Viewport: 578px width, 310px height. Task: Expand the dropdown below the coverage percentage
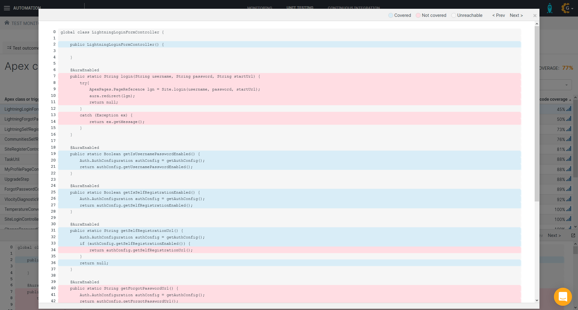click(566, 85)
